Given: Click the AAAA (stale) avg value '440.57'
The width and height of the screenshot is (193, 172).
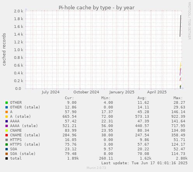Looking at the screenshot, I should 142,126.
